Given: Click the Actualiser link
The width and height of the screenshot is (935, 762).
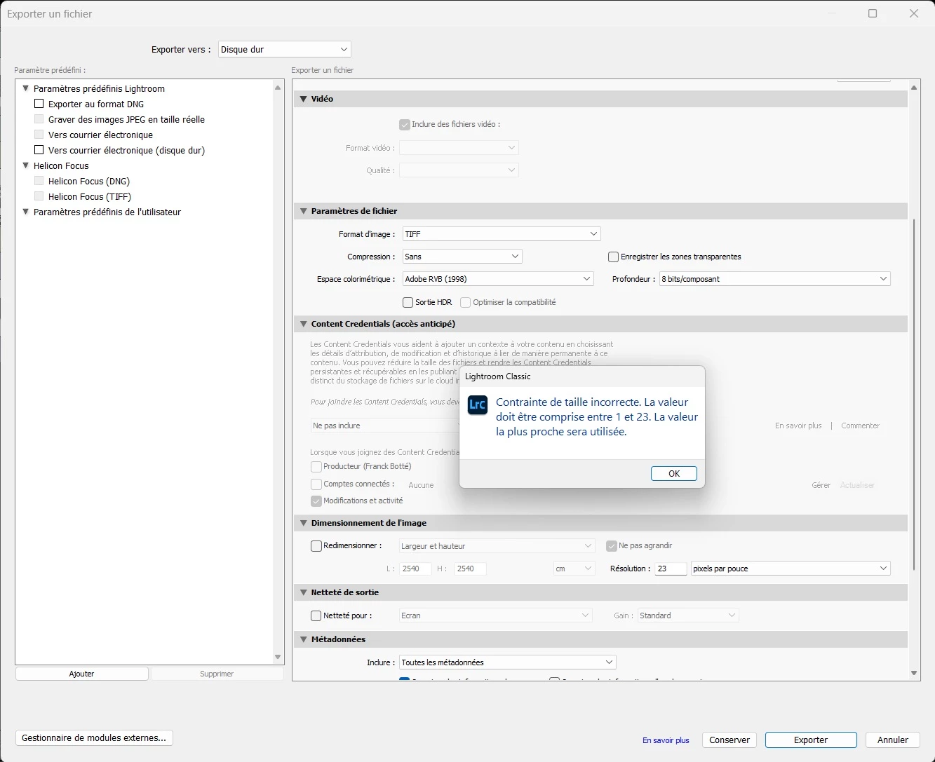Looking at the screenshot, I should [x=857, y=485].
